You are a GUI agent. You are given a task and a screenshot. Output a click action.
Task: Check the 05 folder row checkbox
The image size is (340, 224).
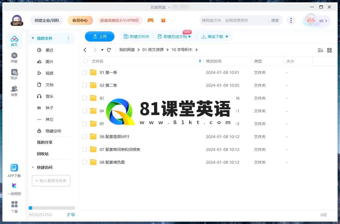click(84, 124)
